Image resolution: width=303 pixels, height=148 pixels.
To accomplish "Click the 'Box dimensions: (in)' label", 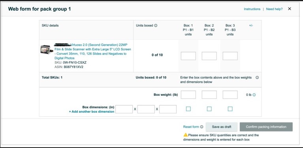I will click(x=98, y=107).
